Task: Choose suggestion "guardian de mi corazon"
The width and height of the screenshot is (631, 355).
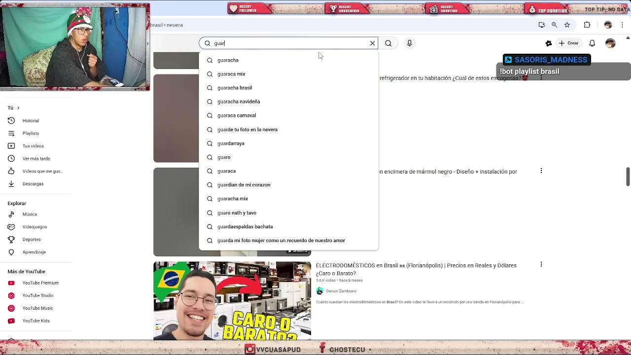Action: [288, 185]
